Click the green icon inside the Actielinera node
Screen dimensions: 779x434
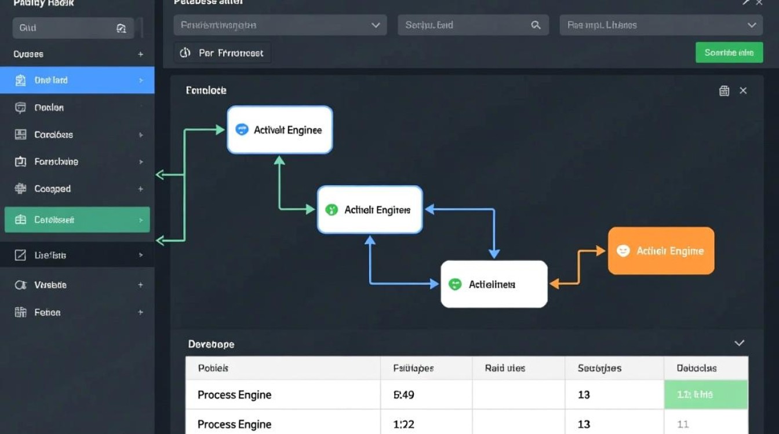(x=455, y=284)
